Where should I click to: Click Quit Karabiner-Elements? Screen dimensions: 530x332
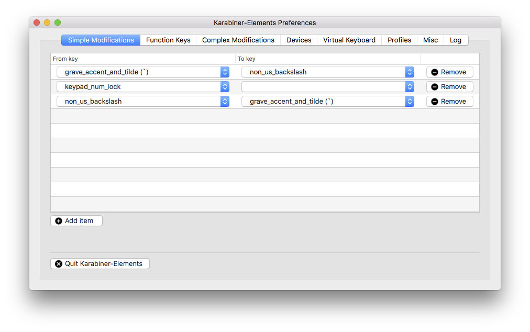100,263
